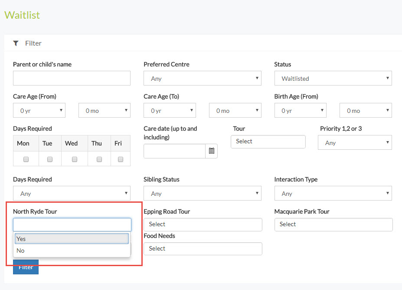Choose Yes in North Ryde Tour list

(72, 239)
